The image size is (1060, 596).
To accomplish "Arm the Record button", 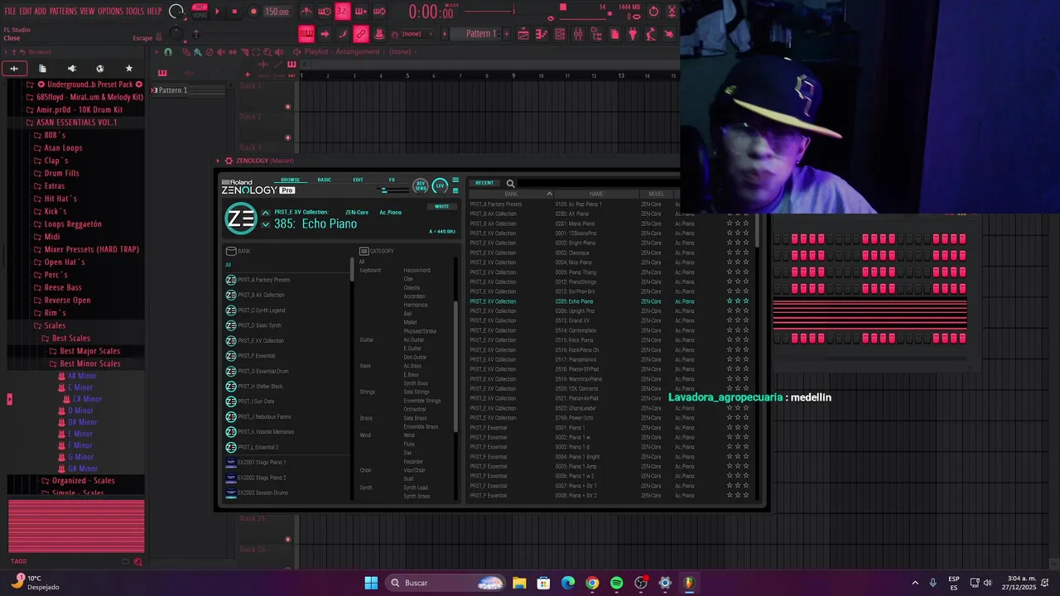I will [253, 12].
